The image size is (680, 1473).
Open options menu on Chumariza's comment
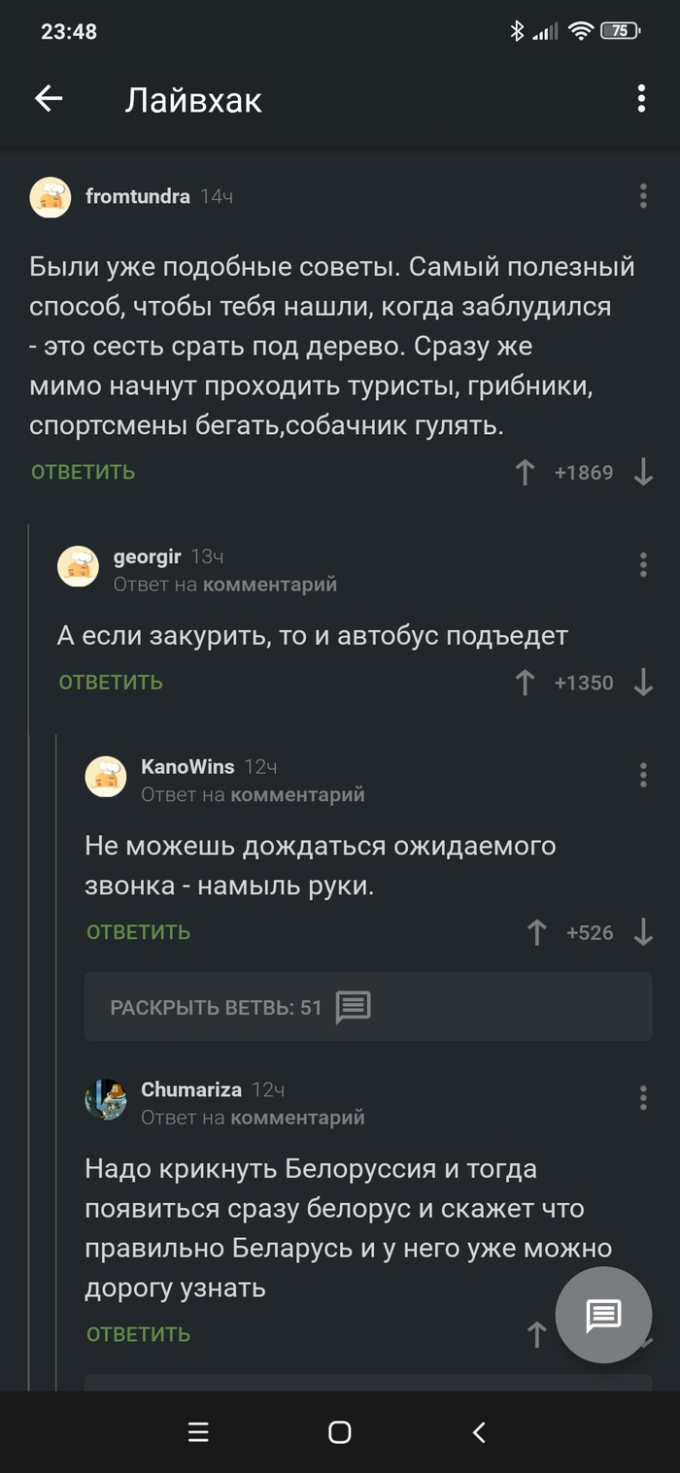[x=642, y=1099]
